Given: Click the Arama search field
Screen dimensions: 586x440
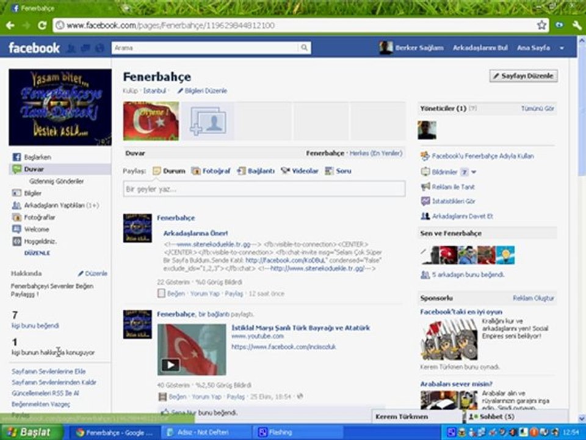Looking at the screenshot, I should tap(206, 48).
